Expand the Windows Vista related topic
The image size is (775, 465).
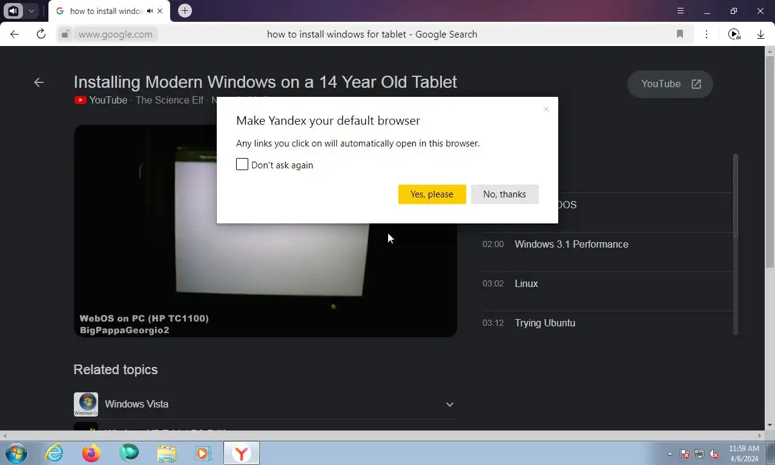(449, 404)
